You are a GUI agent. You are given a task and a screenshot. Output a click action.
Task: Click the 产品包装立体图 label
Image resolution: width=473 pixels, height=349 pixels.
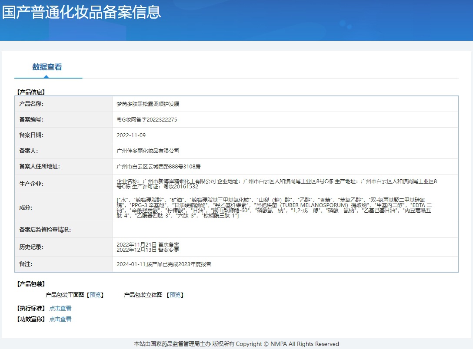pos(143,295)
